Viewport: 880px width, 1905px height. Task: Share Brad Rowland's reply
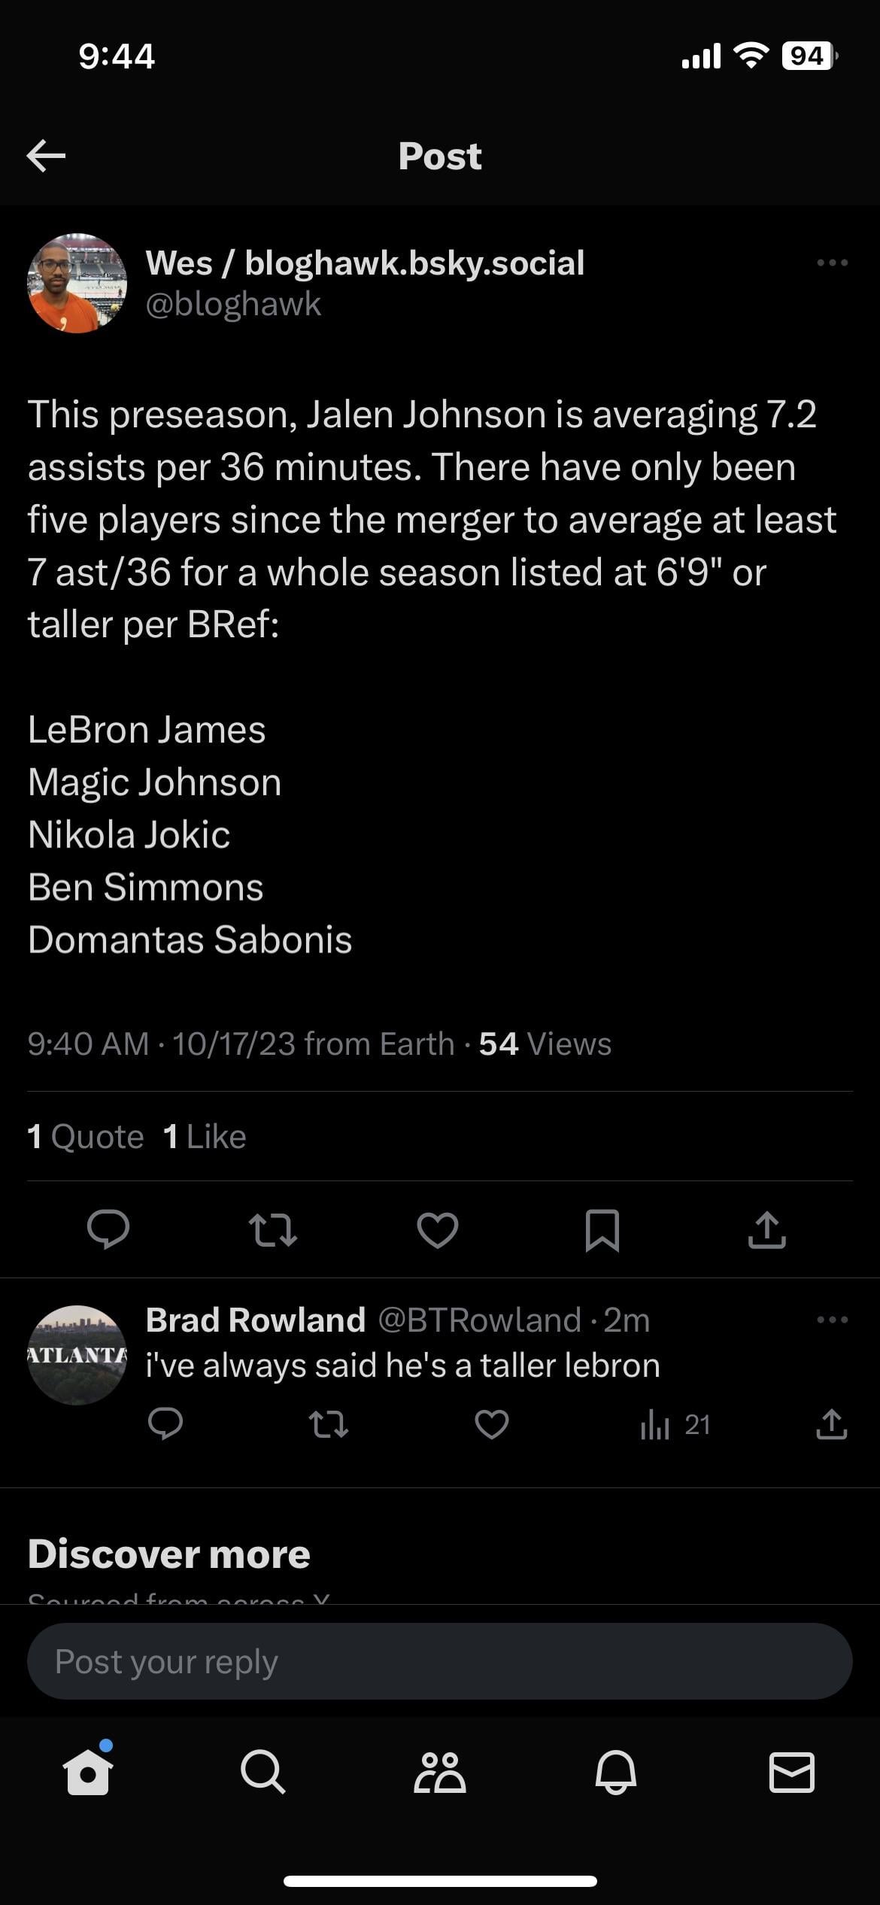[x=831, y=1424]
